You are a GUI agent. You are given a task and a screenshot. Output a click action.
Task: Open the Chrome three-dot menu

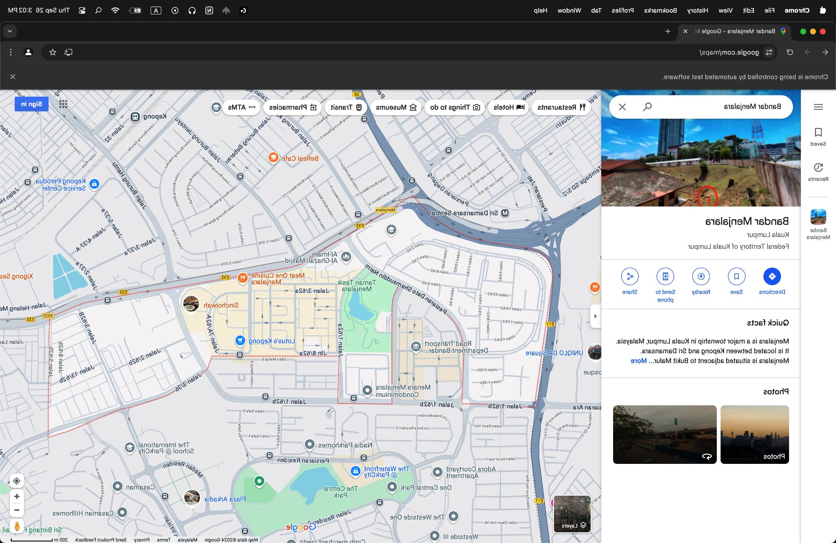pos(11,52)
